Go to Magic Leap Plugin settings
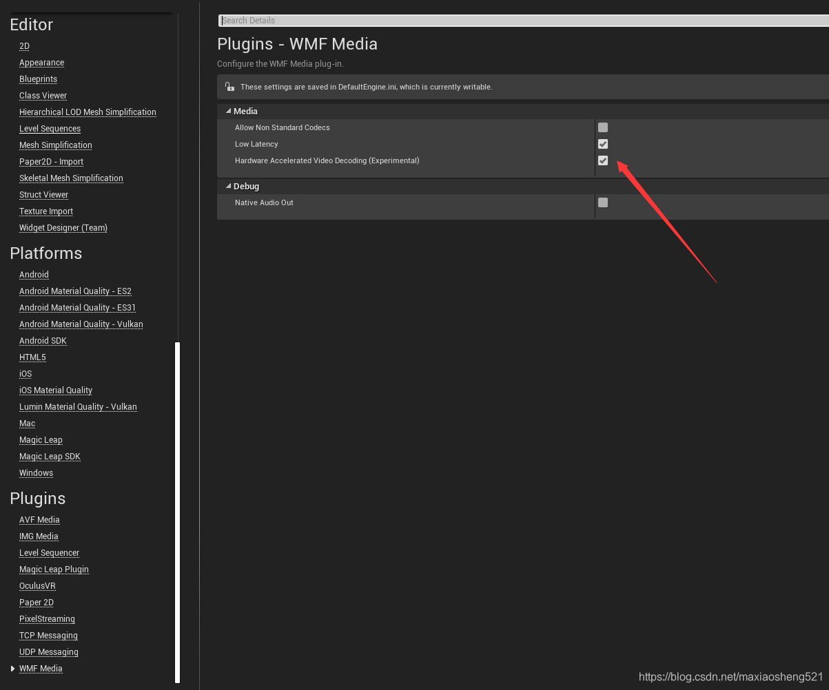This screenshot has width=829, height=690. click(x=54, y=569)
